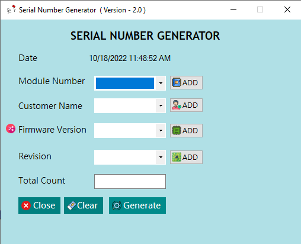Open the Revision dropdown arrow
The width and height of the screenshot is (301, 244).
(161, 157)
